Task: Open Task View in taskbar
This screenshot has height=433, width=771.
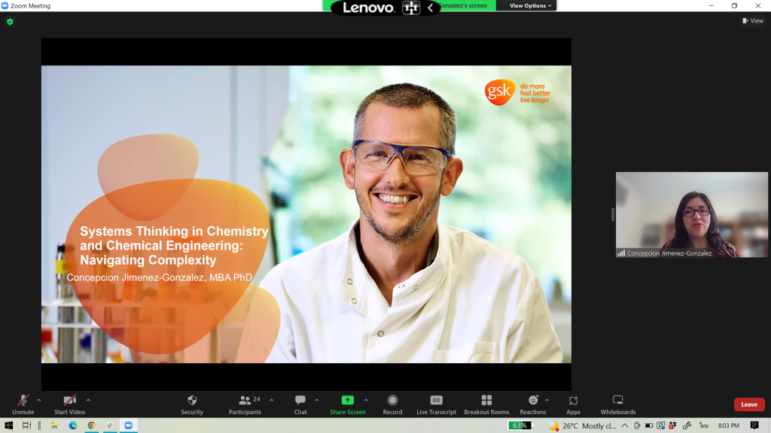Action: (26, 425)
